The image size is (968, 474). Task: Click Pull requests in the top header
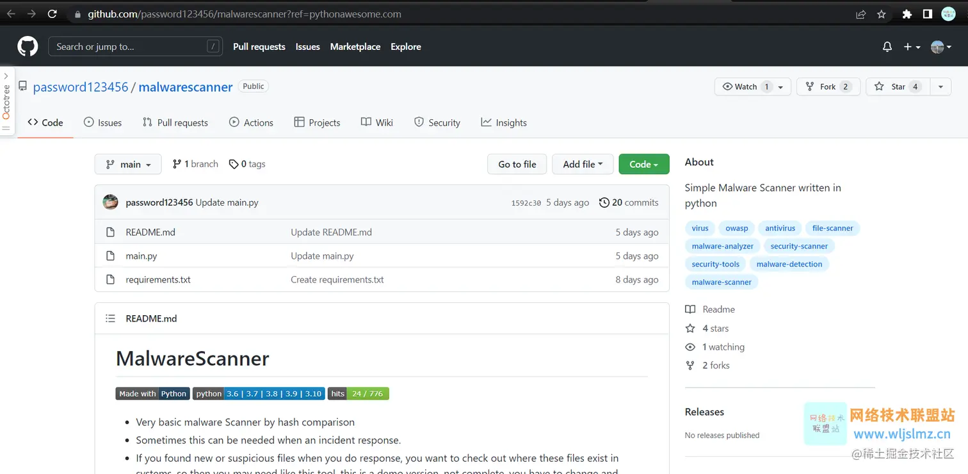point(259,47)
